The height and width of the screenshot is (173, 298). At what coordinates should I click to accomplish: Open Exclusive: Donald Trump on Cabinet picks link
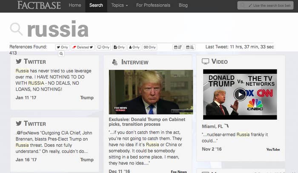click(x=147, y=122)
